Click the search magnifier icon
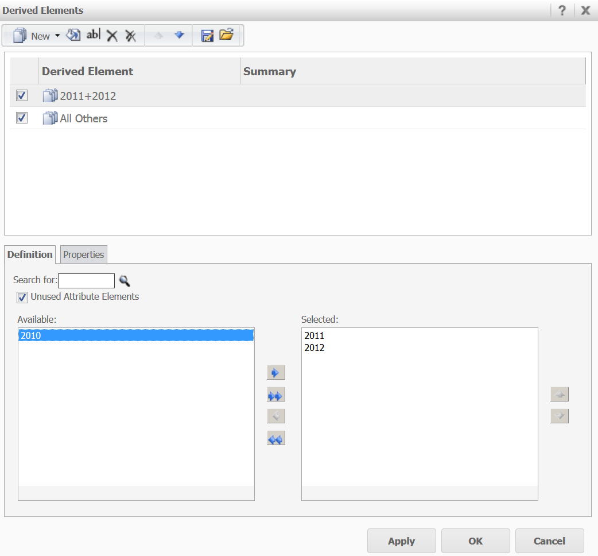598x556 pixels. click(x=125, y=281)
